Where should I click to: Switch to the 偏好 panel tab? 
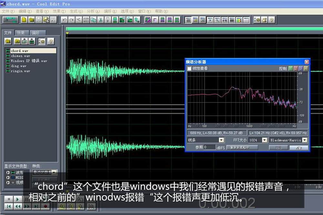click(37, 33)
